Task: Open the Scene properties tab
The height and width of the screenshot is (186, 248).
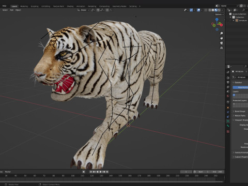Action: click(x=228, y=91)
